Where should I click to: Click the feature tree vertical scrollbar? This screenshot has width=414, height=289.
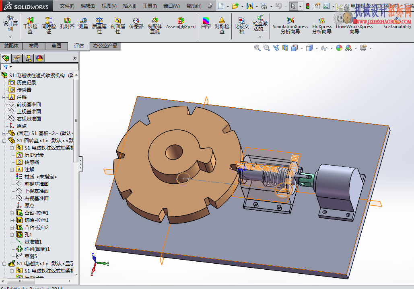(x=76, y=121)
